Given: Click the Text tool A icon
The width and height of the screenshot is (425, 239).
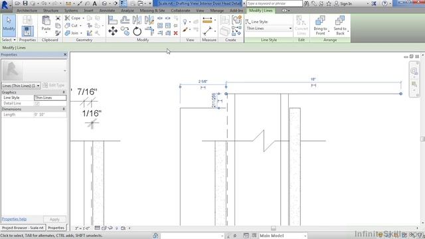Looking at the screenshot, I should point(94,3).
